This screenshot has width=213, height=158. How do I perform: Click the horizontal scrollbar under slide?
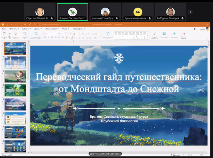point(119,152)
